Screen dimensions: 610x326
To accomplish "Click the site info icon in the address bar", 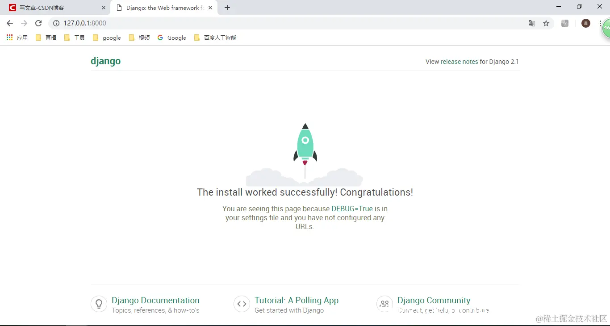I will coord(56,23).
